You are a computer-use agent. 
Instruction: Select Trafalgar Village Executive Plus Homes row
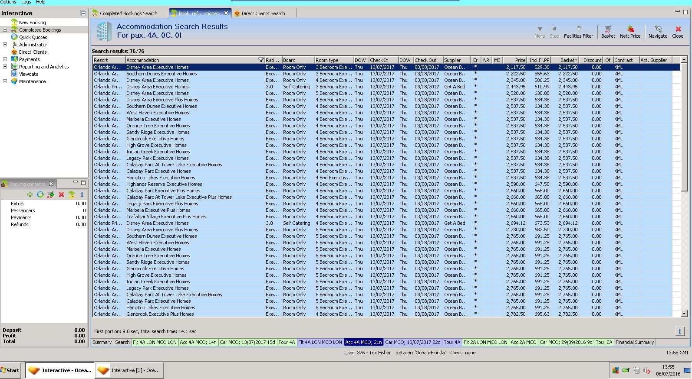pos(386,217)
